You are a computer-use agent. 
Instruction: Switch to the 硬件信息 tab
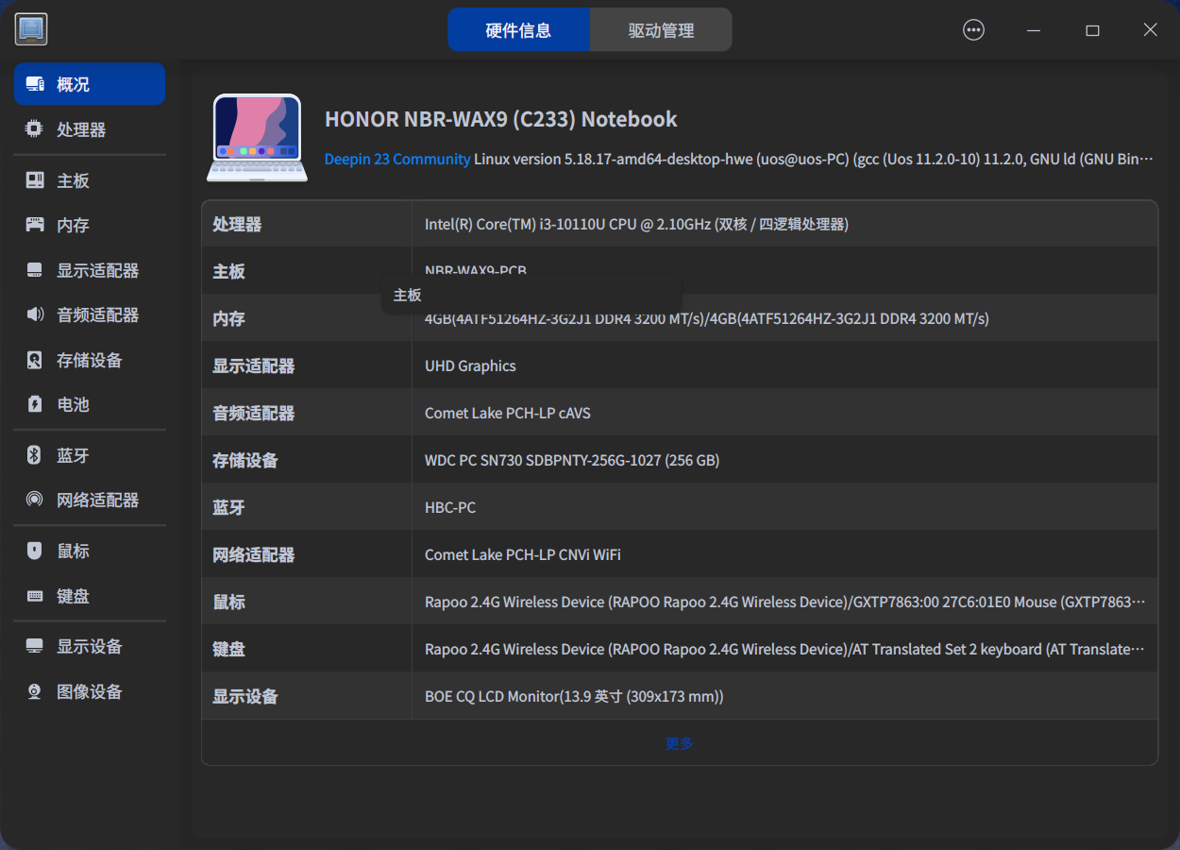click(518, 29)
